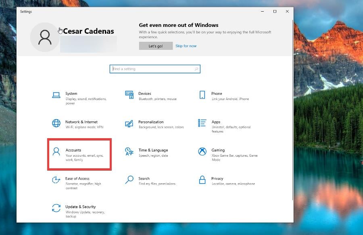Open the Ease of Access icon
363x235 pixels.
56,180
